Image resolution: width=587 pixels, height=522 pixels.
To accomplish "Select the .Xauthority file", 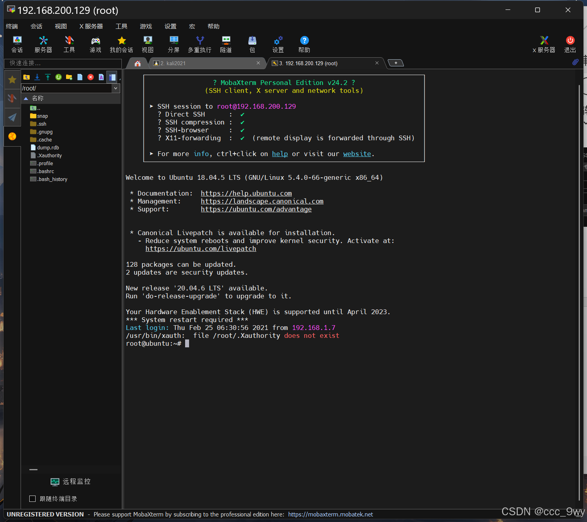I will click(x=46, y=156).
